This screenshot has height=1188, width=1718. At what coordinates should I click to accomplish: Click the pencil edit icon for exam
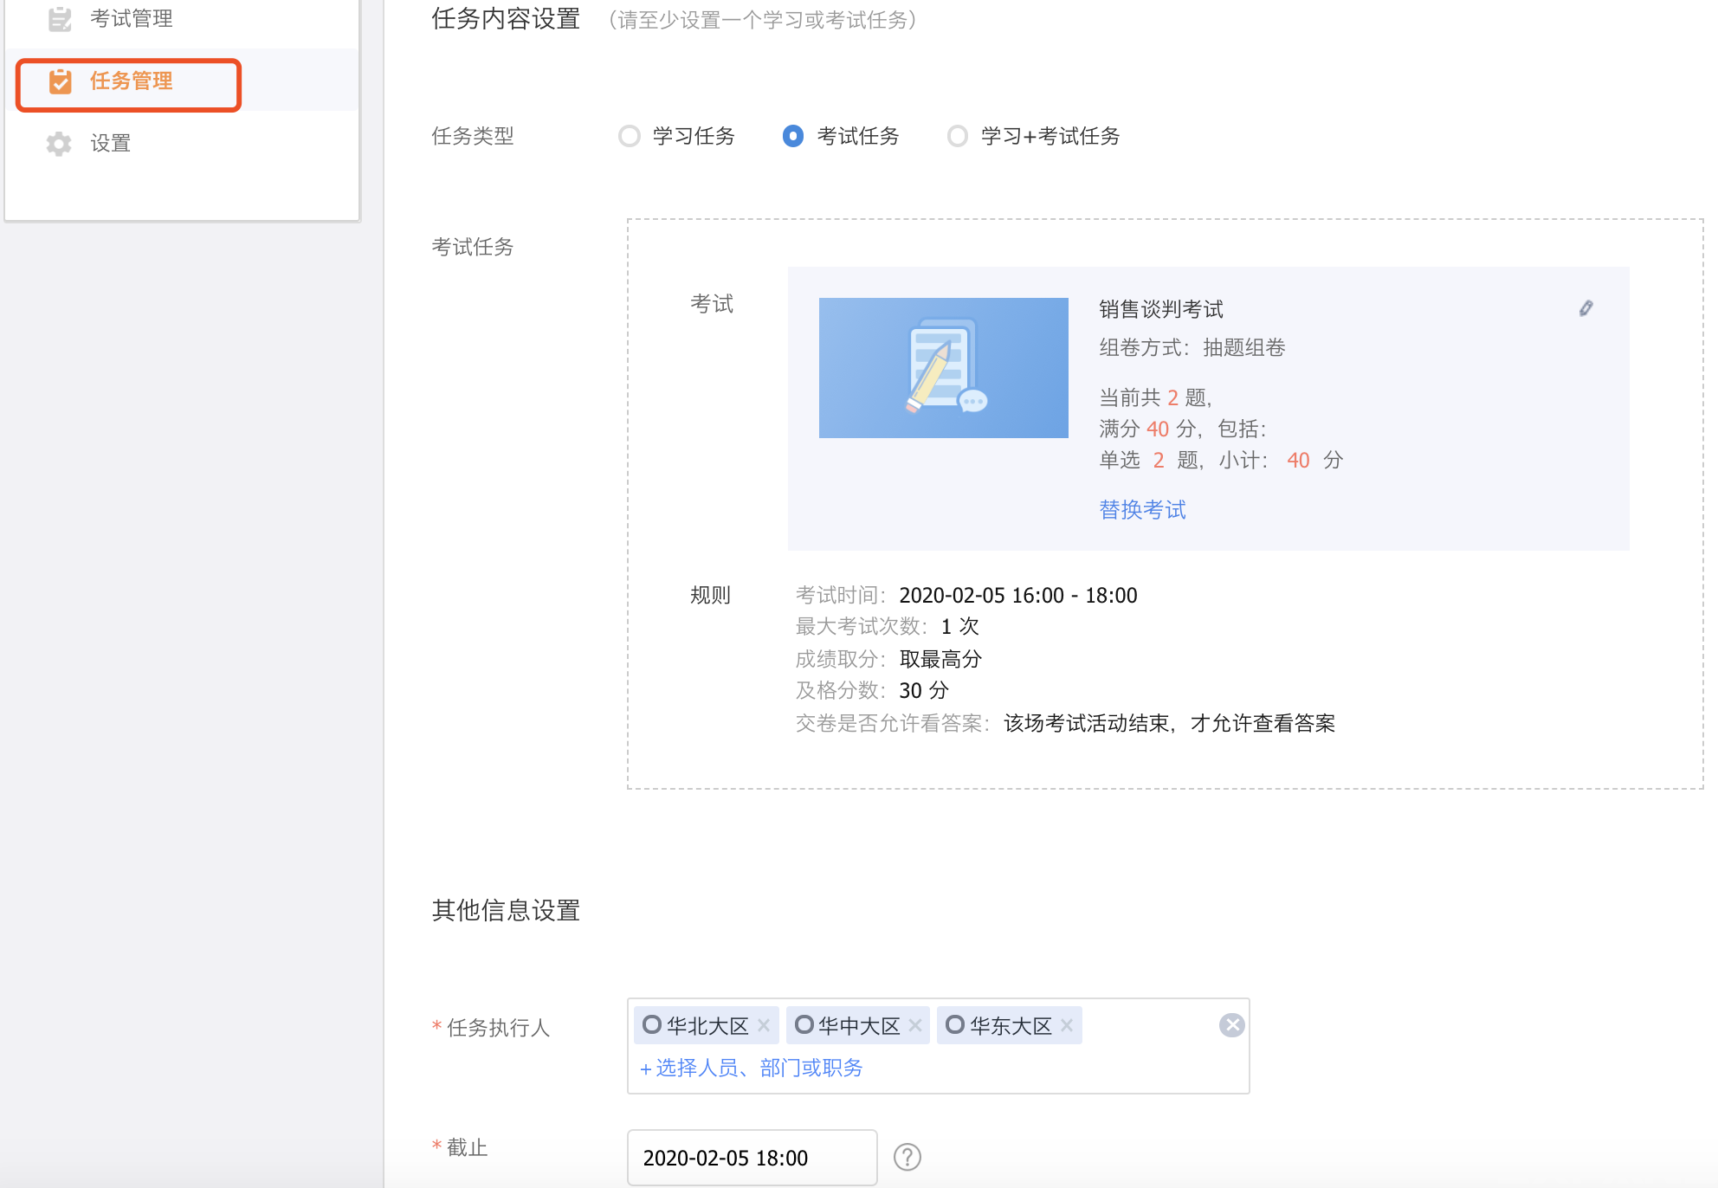1586,308
